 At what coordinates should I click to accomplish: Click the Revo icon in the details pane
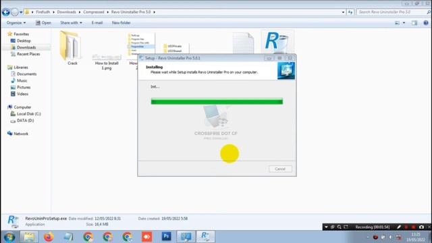point(13,221)
